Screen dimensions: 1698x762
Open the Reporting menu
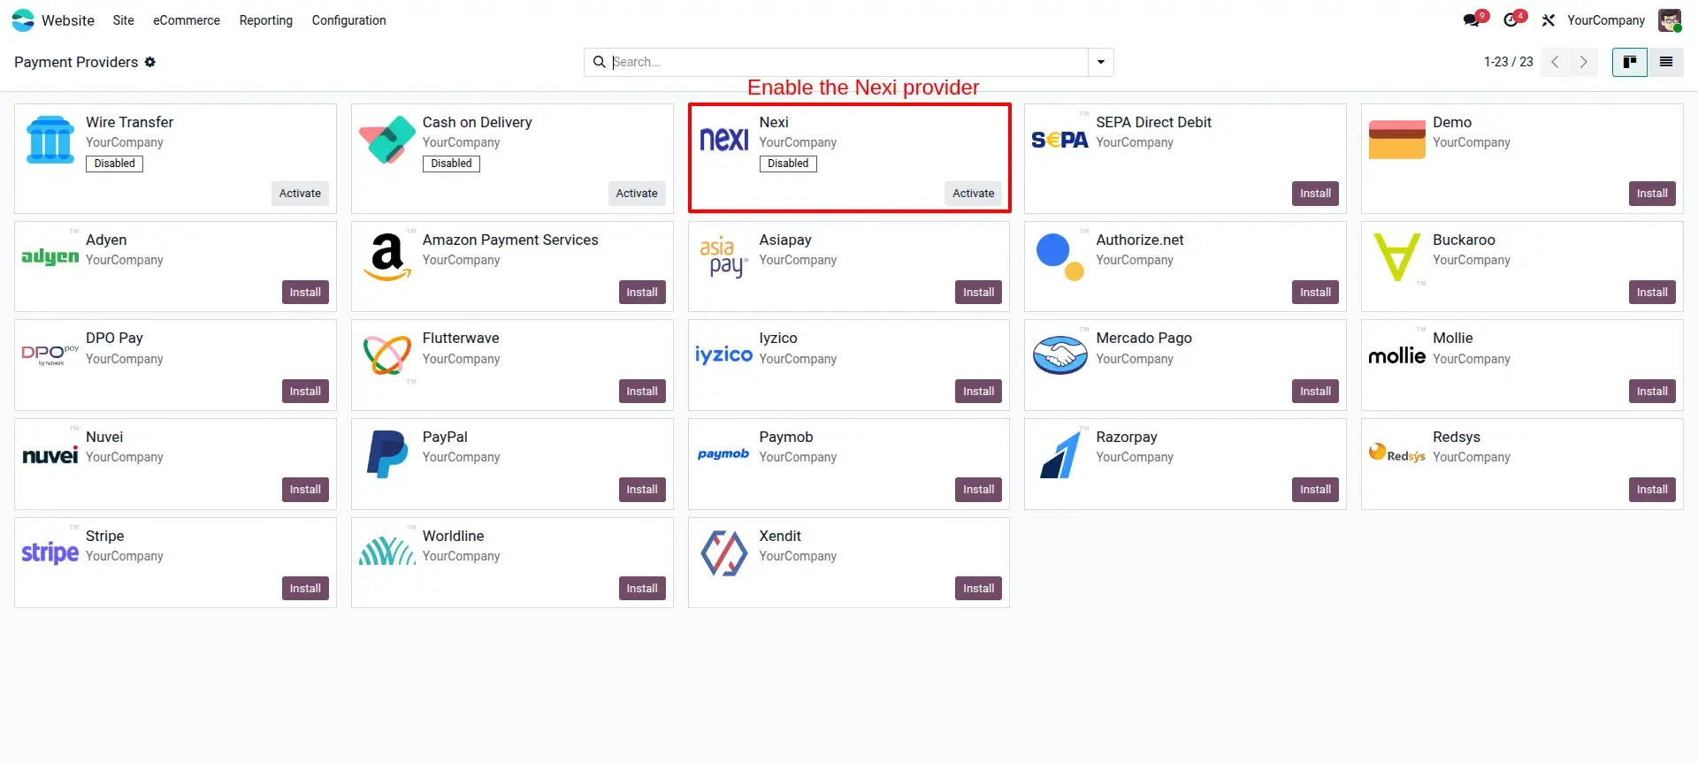[x=266, y=20]
